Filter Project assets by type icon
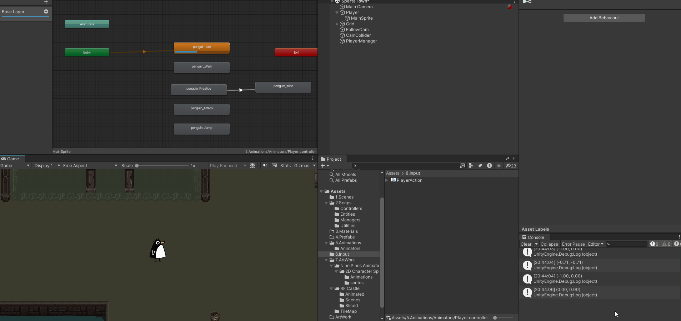This screenshot has height=321, width=681. tap(471, 166)
